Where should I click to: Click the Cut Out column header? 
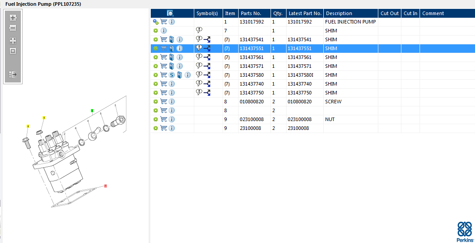tap(389, 13)
